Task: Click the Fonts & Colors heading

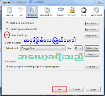Action: tap(13, 43)
